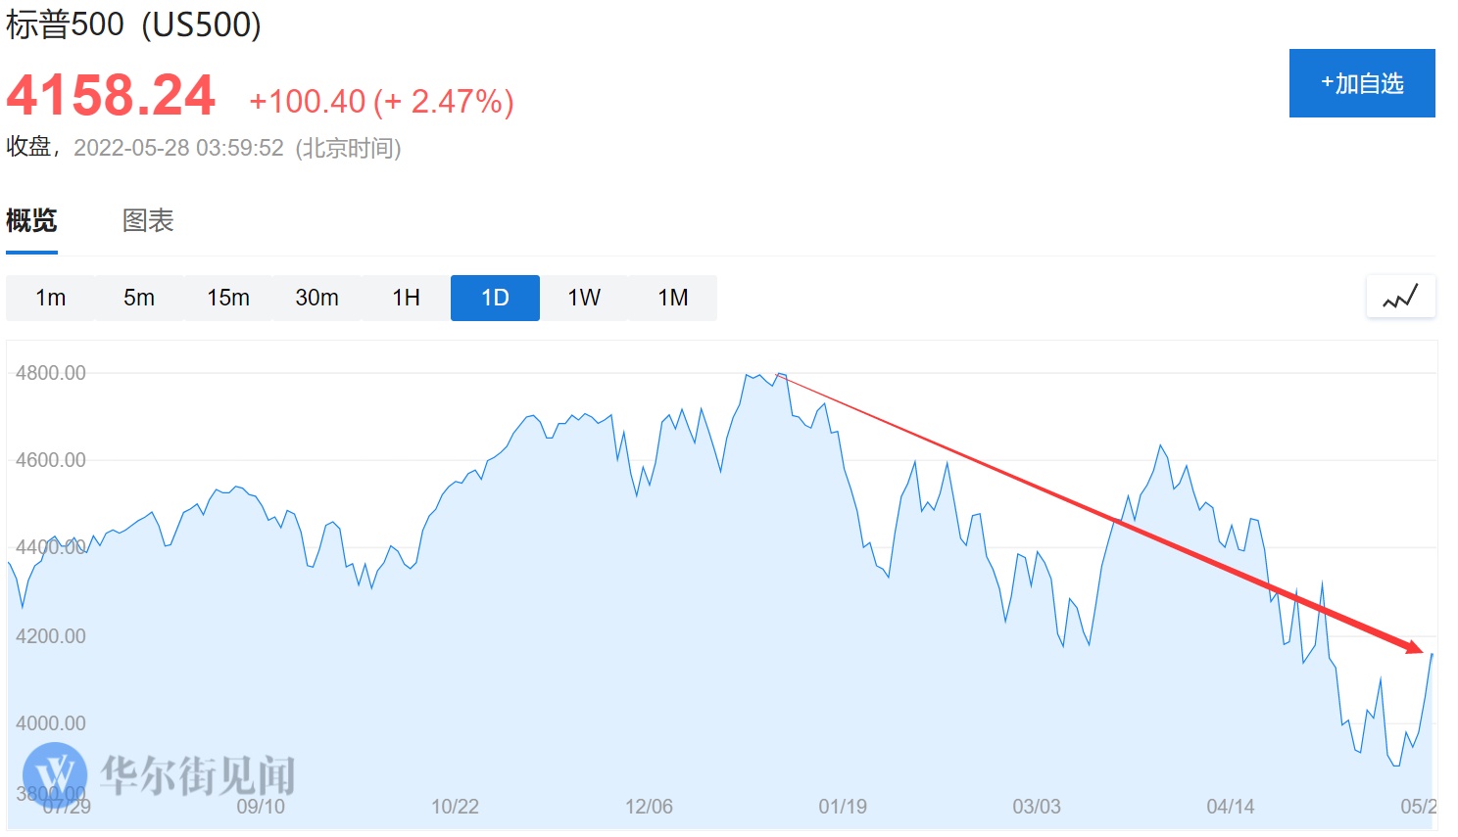Choose the 15m timeframe
The height and width of the screenshot is (837, 1458).
click(x=228, y=298)
